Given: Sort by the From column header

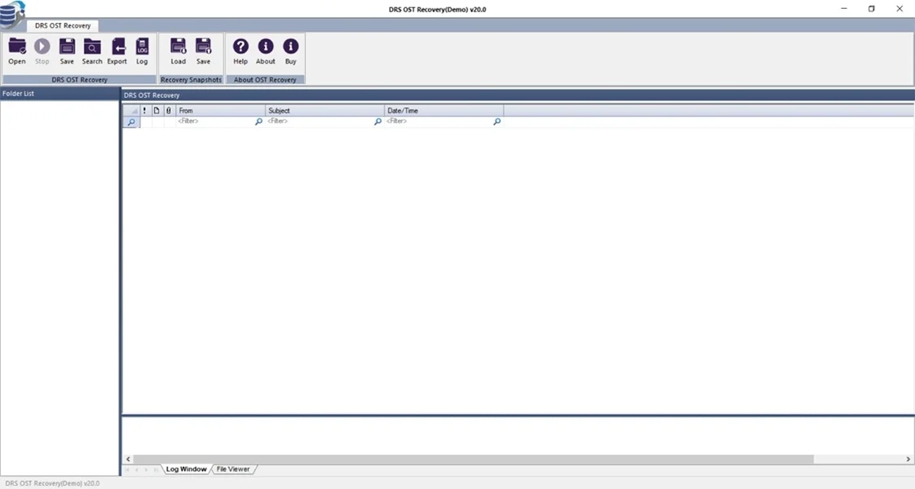Looking at the screenshot, I should (x=220, y=110).
